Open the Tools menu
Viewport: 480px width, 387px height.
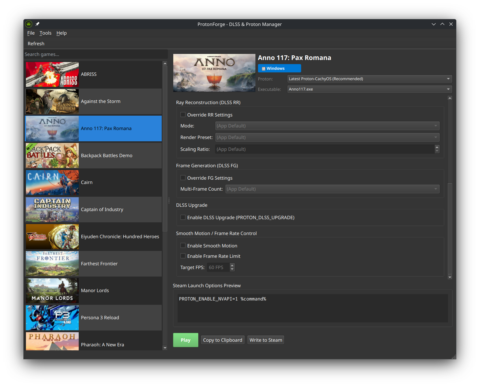click(45, 33)
